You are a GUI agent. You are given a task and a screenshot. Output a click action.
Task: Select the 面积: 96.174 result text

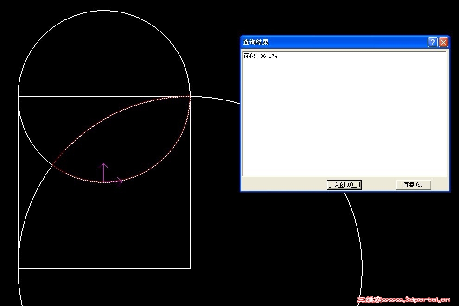[x=261, y=56]
